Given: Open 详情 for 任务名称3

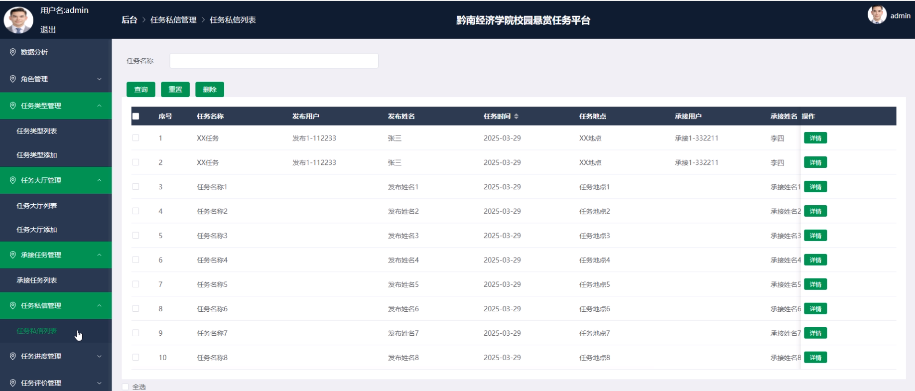Looking at the screenshot, I should (815, 236).
